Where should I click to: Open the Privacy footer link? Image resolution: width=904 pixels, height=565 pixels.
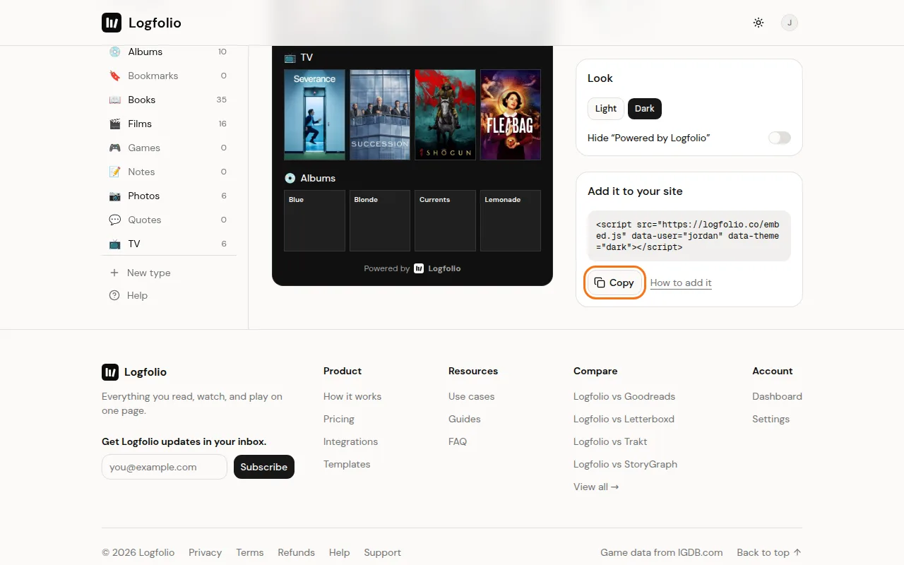[x=205, y=552]
